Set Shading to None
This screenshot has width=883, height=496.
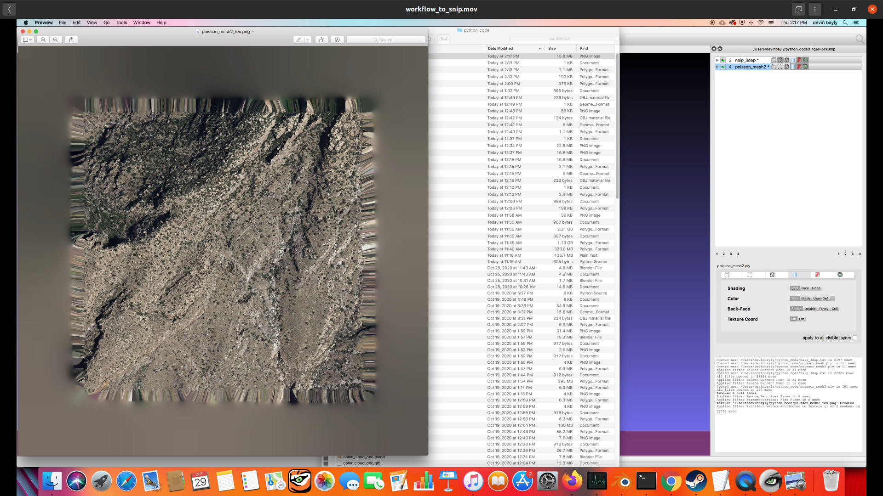point(816,288)
